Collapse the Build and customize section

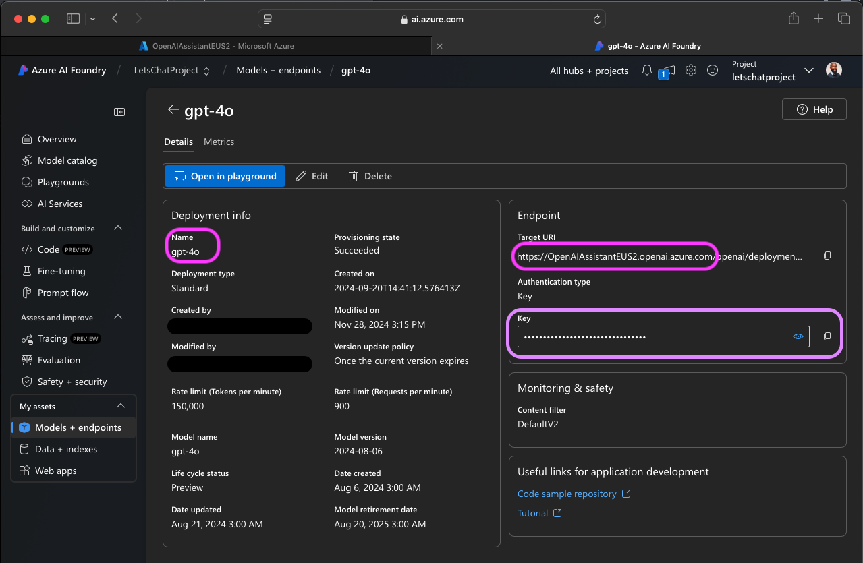point(118,228)
